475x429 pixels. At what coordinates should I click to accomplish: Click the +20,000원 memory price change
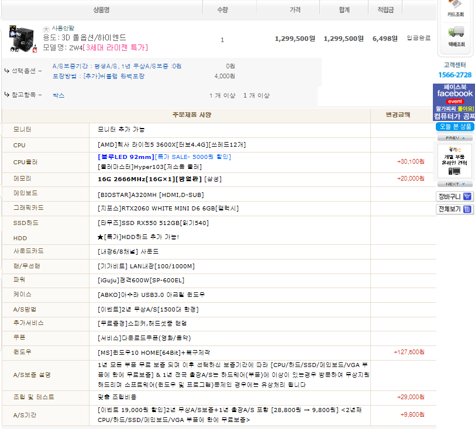[x=411, y=178]
